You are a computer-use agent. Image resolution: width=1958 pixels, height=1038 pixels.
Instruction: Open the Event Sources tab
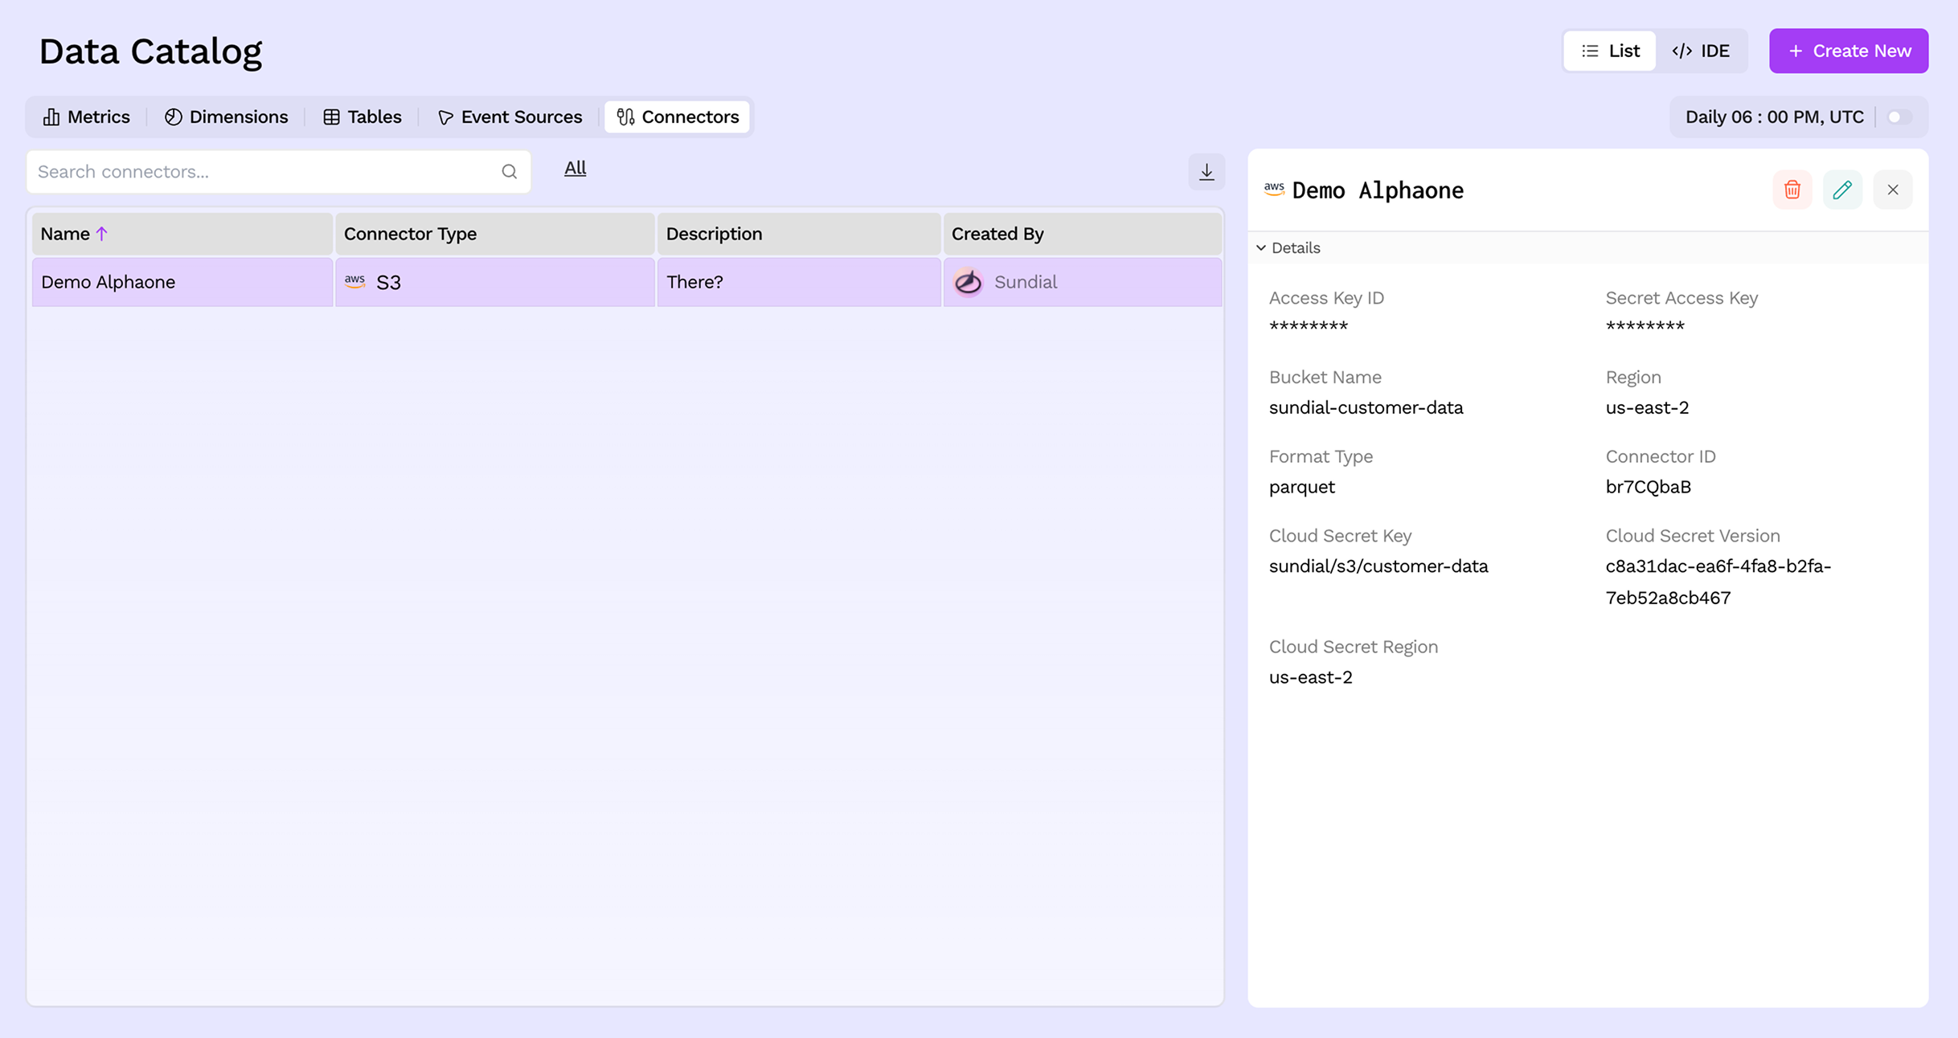pos(510,116)
